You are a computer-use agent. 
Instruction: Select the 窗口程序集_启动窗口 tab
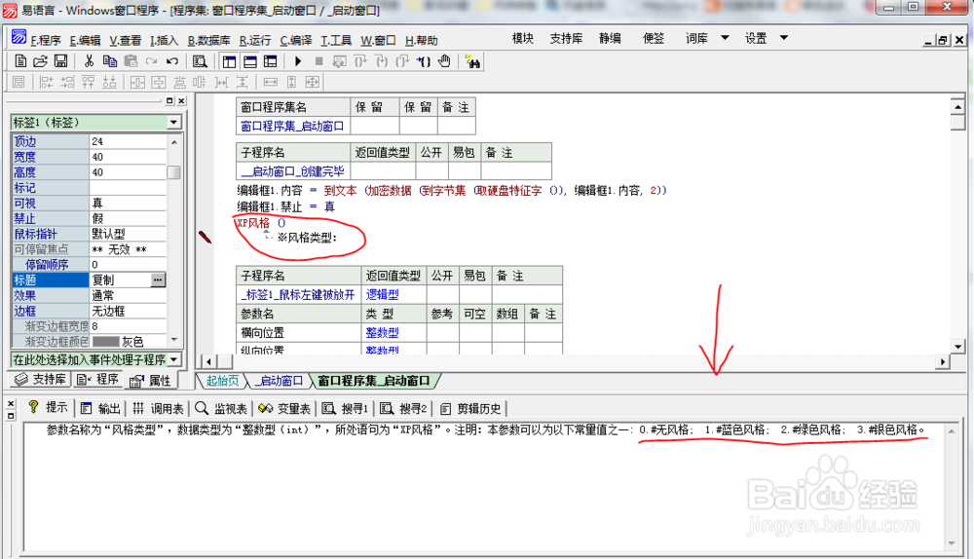(x=374, y=381)
